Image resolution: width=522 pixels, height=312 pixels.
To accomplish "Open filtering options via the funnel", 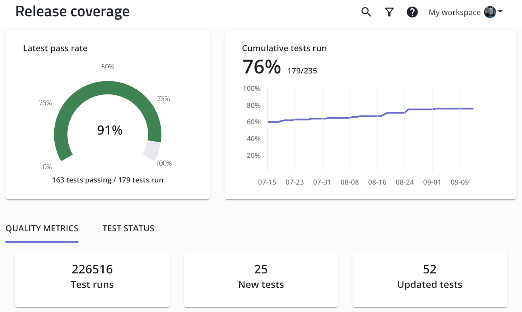I will pos(389,12).
